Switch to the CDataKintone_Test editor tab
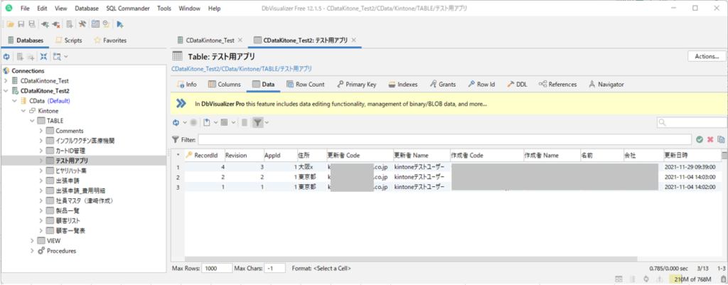Screen dimensions: 728x285 coord(208,41)
